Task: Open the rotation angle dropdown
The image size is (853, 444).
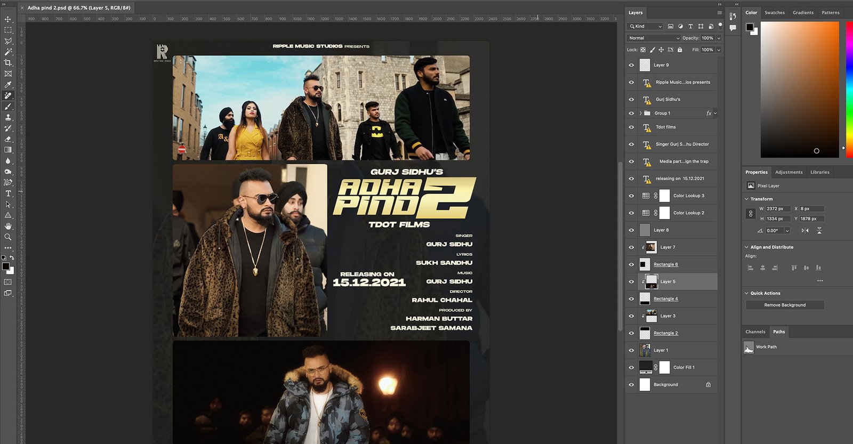Action: coord(787,231)
